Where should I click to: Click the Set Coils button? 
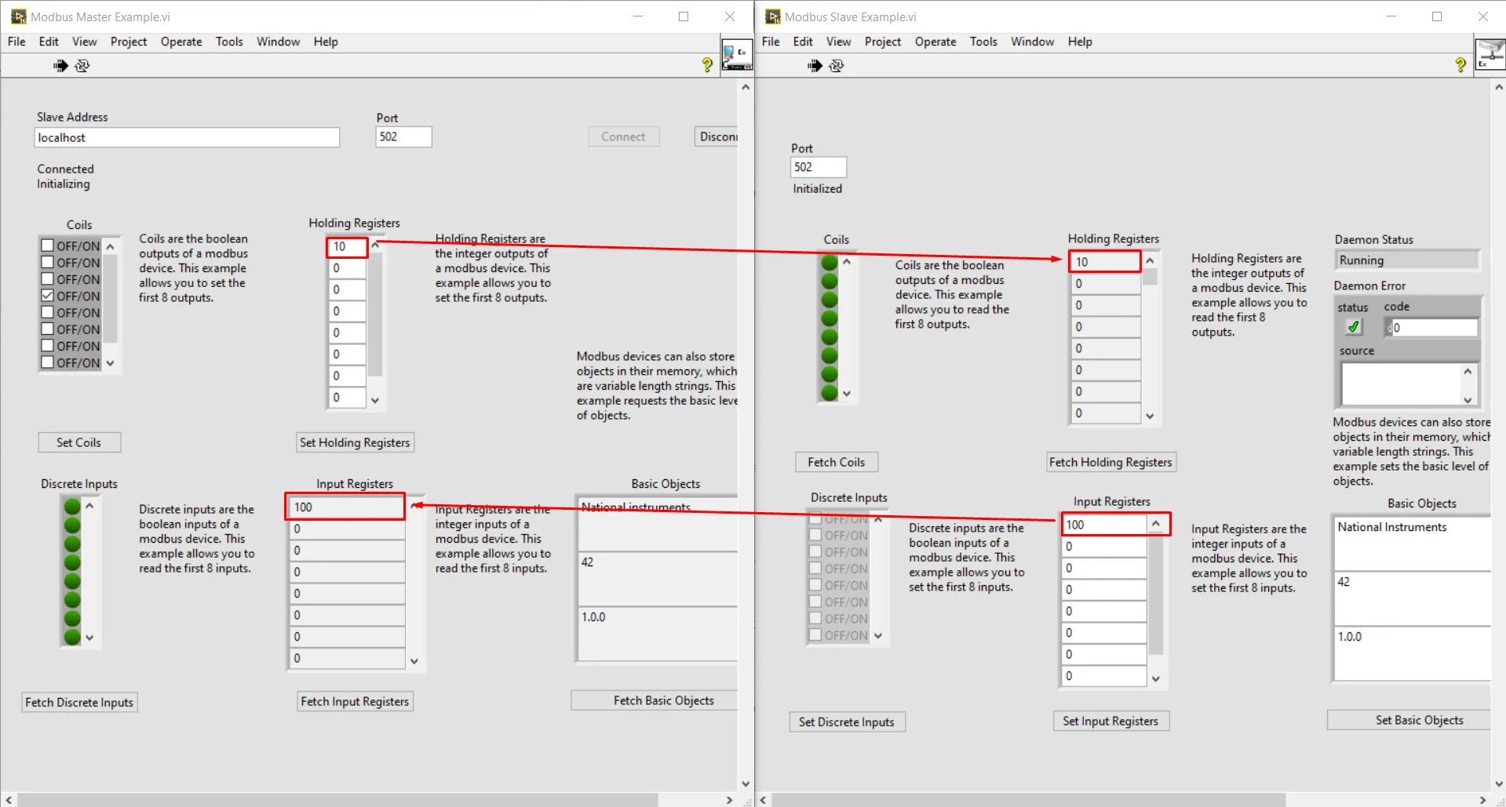(x=79, y=442)
